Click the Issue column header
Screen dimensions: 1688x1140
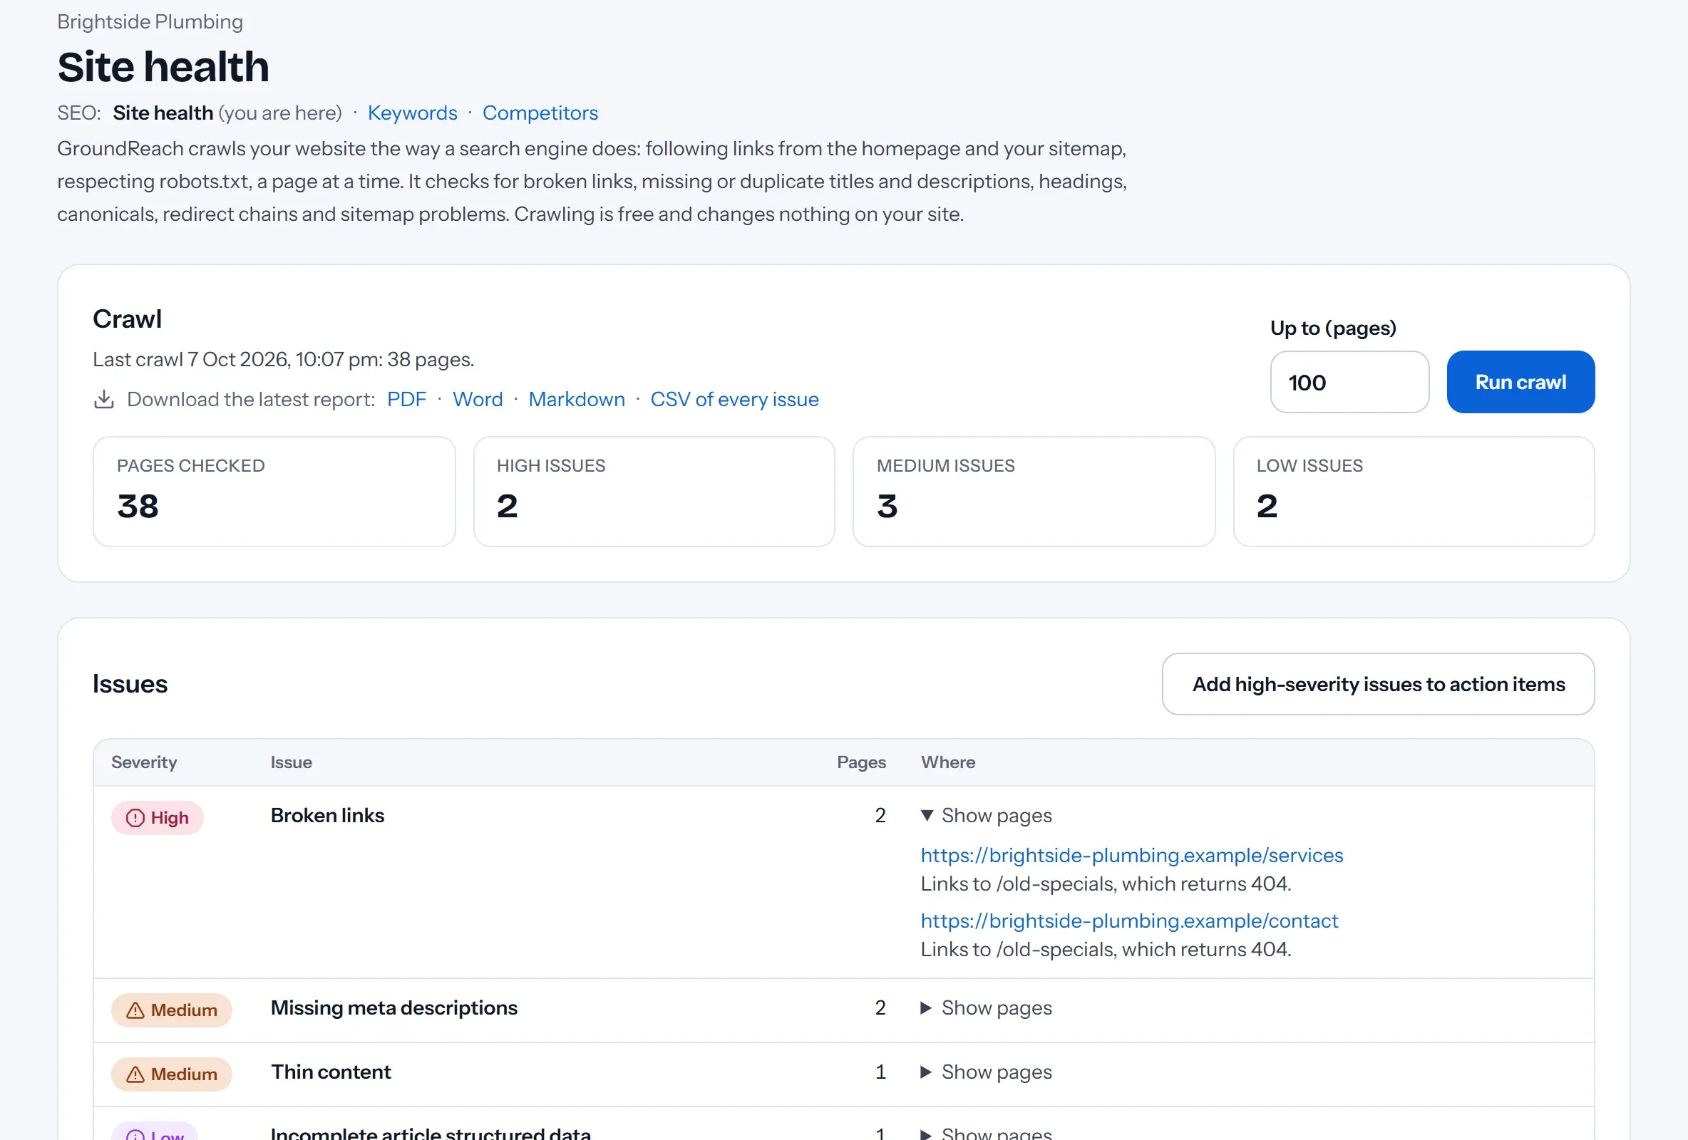tap(292, 762)
